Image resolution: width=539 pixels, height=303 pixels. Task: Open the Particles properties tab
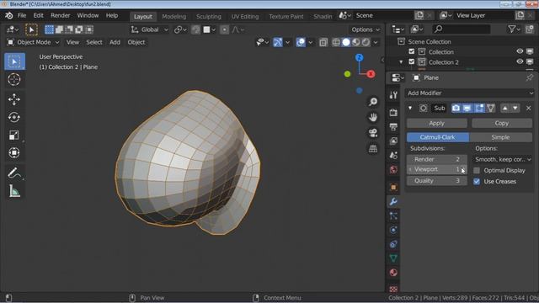393,215
